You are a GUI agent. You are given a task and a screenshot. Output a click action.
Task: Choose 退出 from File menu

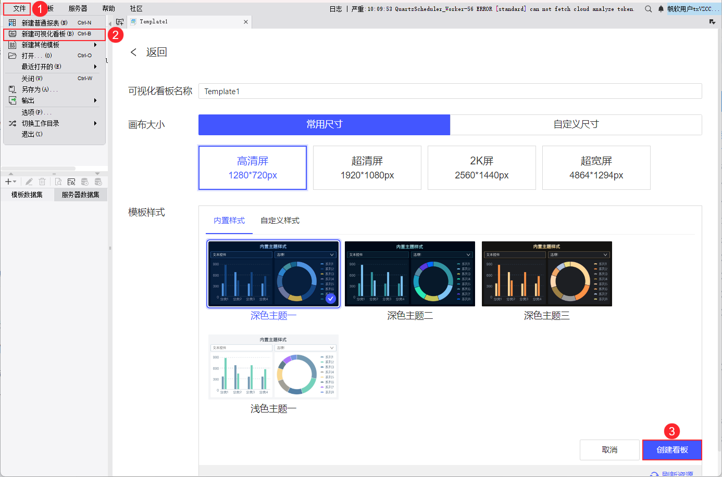click(55, 134)
